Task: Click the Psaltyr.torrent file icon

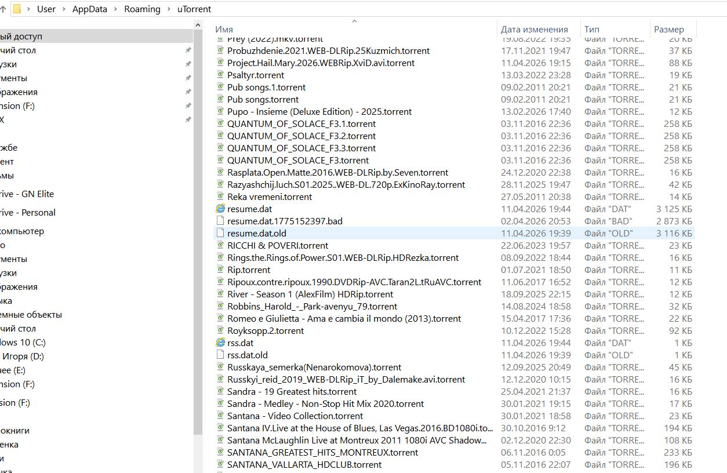Action: pos(220,75)
